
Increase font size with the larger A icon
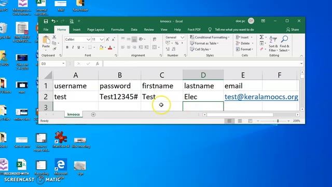pyautogui.click(x=108, y=39)
